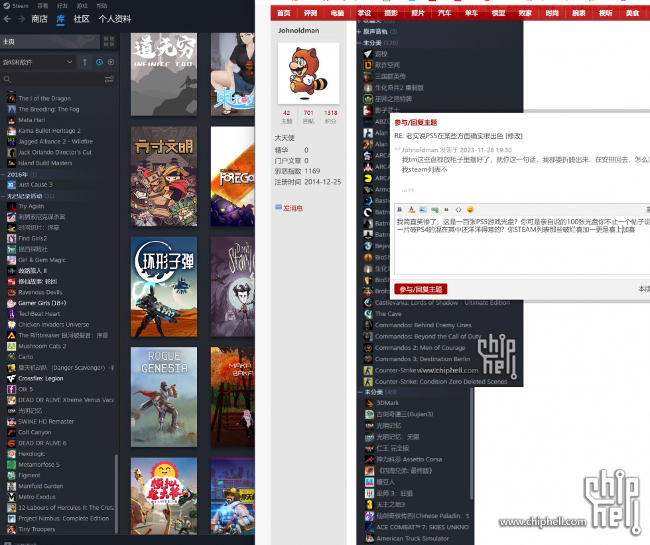This screenshot has height=545, width=650.
Task: Click Mushroom Cats 2 game icon
Action: 12,346
